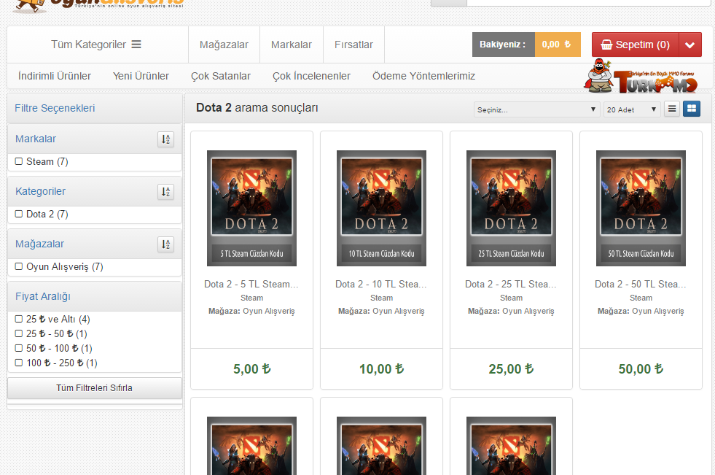Click the Fiyat Aralığı heading
This screenshot has height=475, width=715.
coord(43,296)
